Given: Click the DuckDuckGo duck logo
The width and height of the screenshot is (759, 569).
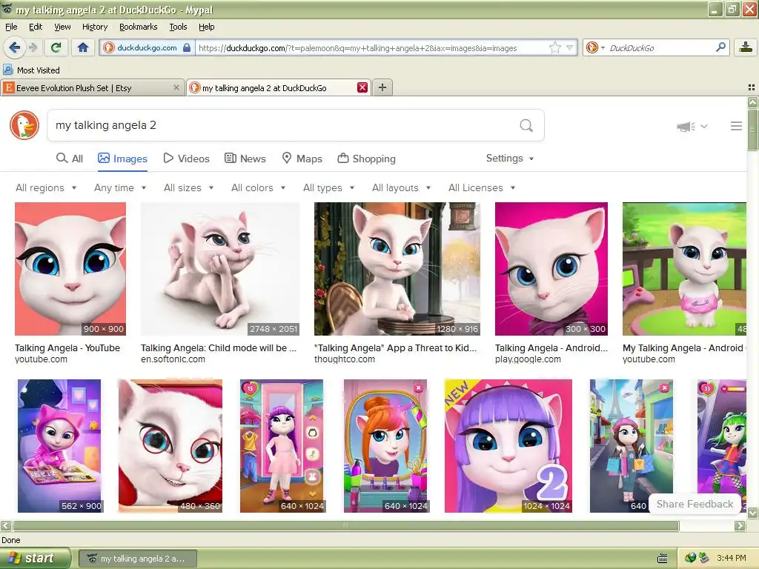Looking at the screenshot, I should point(24,125).
